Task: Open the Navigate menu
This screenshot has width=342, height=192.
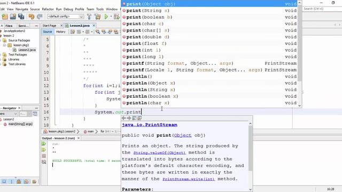Action: tap(22, 9)
